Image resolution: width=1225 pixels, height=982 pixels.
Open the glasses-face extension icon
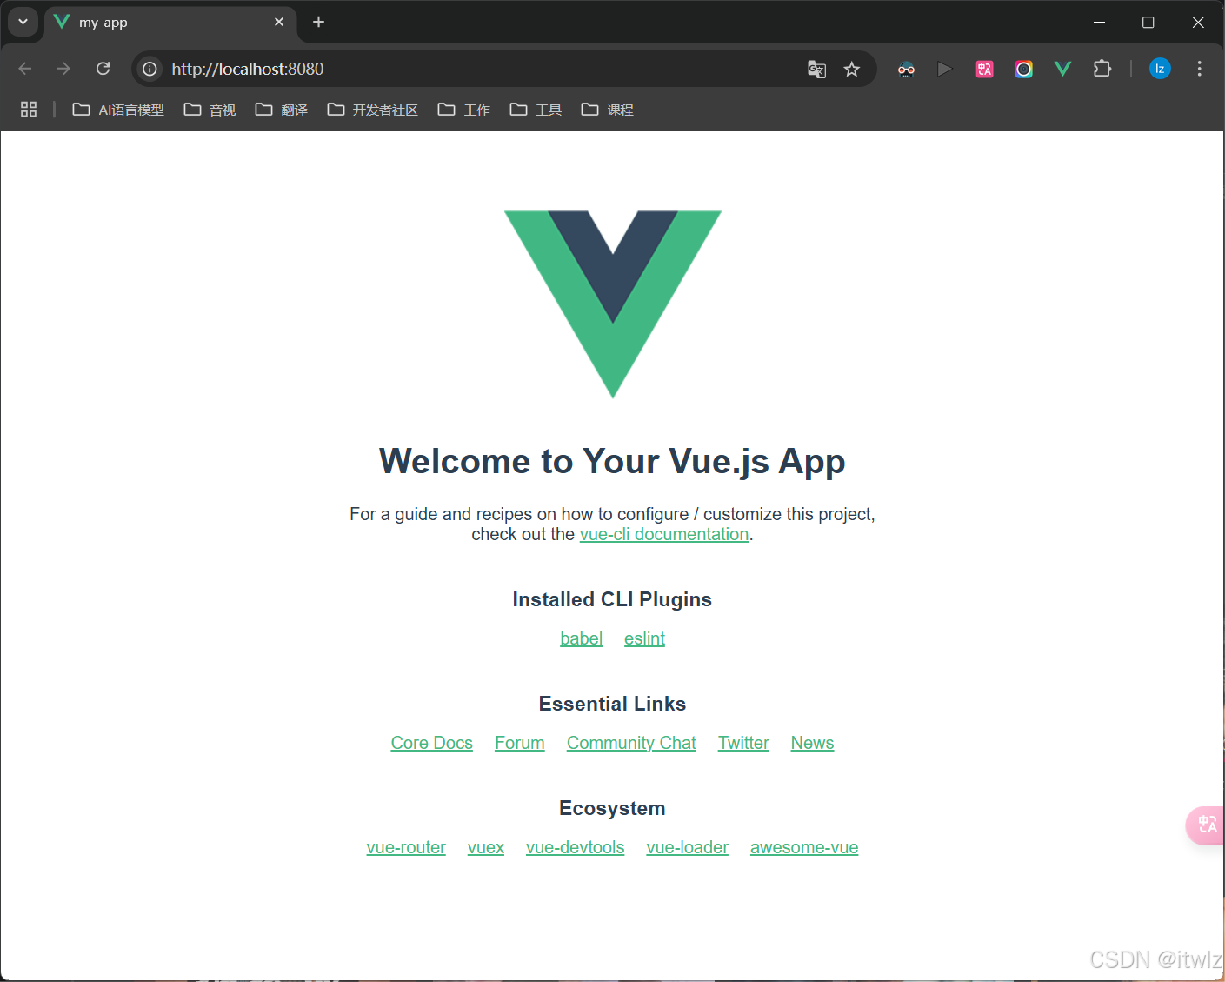click(x=906, y=69)
